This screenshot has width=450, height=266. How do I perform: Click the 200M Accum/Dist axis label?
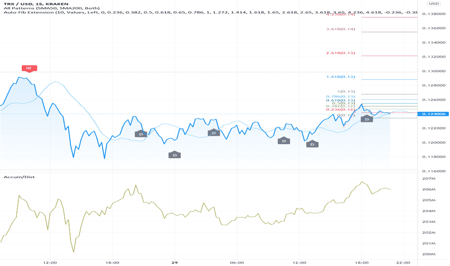click(x=429, y=254)
